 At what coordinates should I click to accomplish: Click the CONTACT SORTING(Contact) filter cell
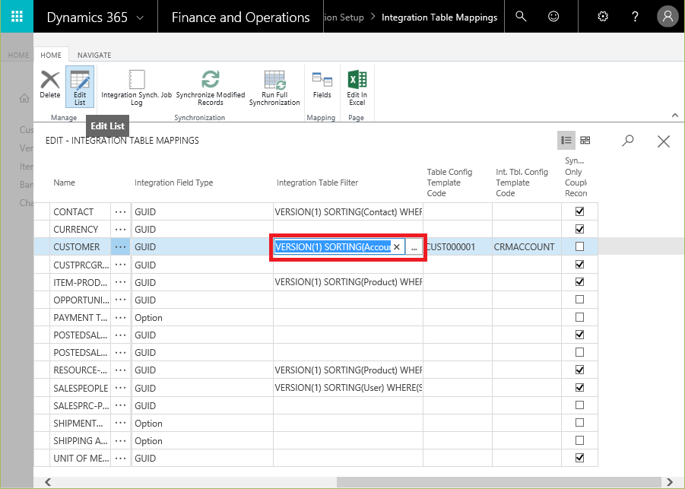coord(347,212)
